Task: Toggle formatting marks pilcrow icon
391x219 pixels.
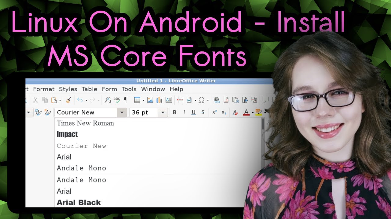Action: [x=126, y=100]
